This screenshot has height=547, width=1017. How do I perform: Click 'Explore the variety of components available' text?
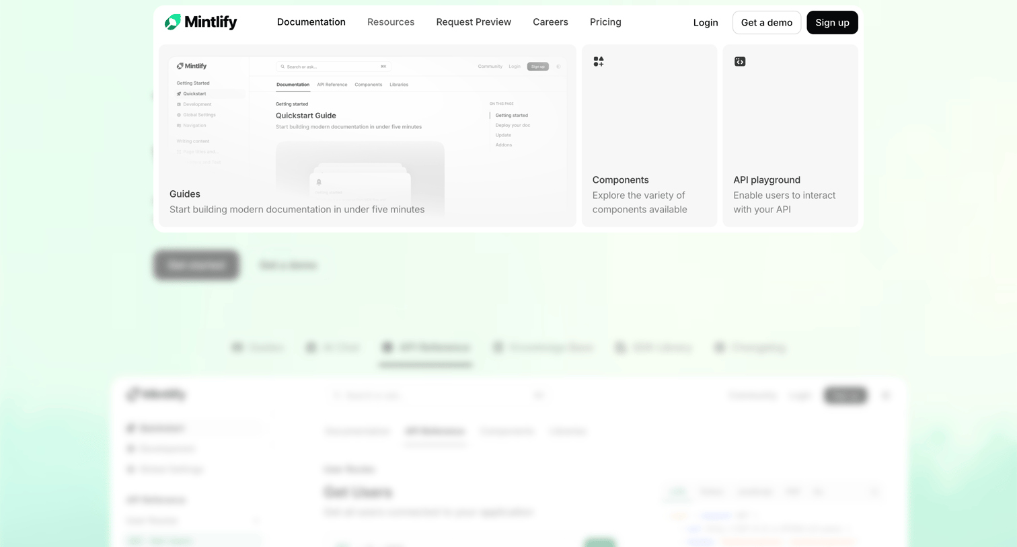pyautogui.click(x=640, y=202)
